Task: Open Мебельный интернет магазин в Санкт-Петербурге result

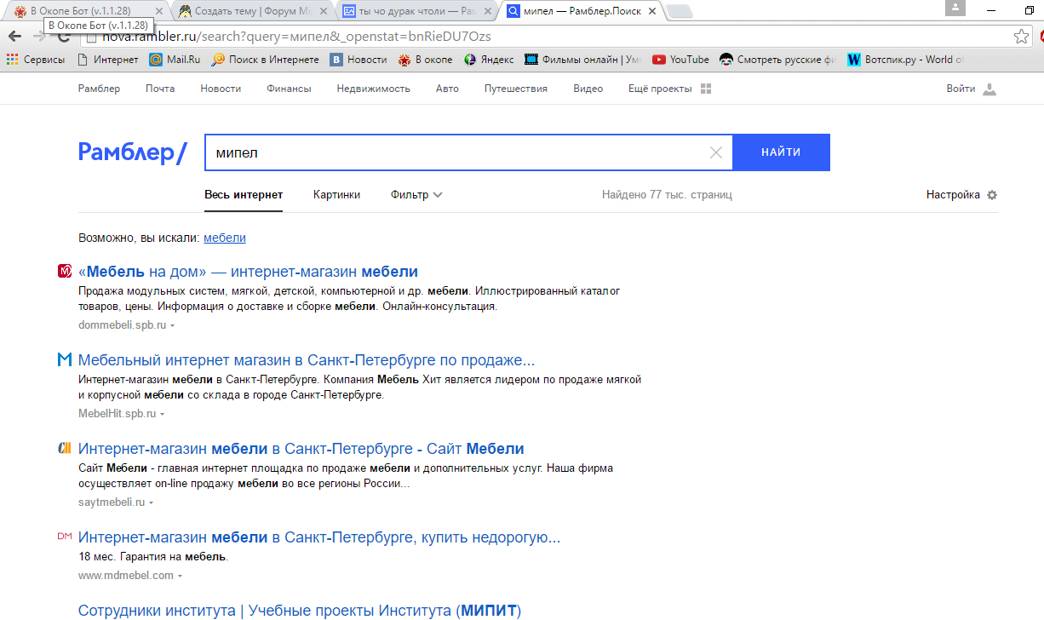Action: click(x=307, y=360)
